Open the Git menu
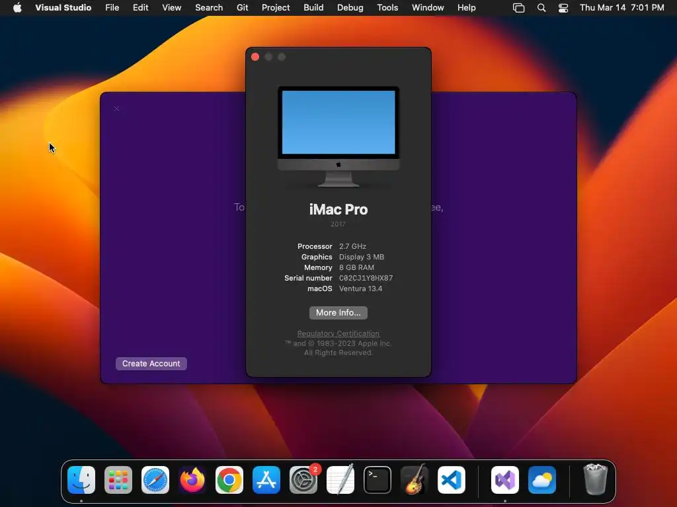This screenshot has height=507, width=677. tap(242, 7)
